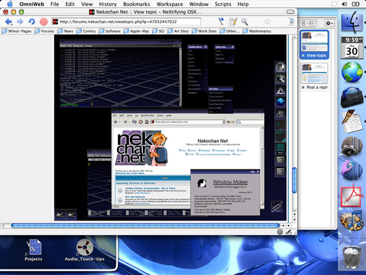Open the calendar clock showing 30 in the Dock
366x275 pixels.
(x=352, y=48)
